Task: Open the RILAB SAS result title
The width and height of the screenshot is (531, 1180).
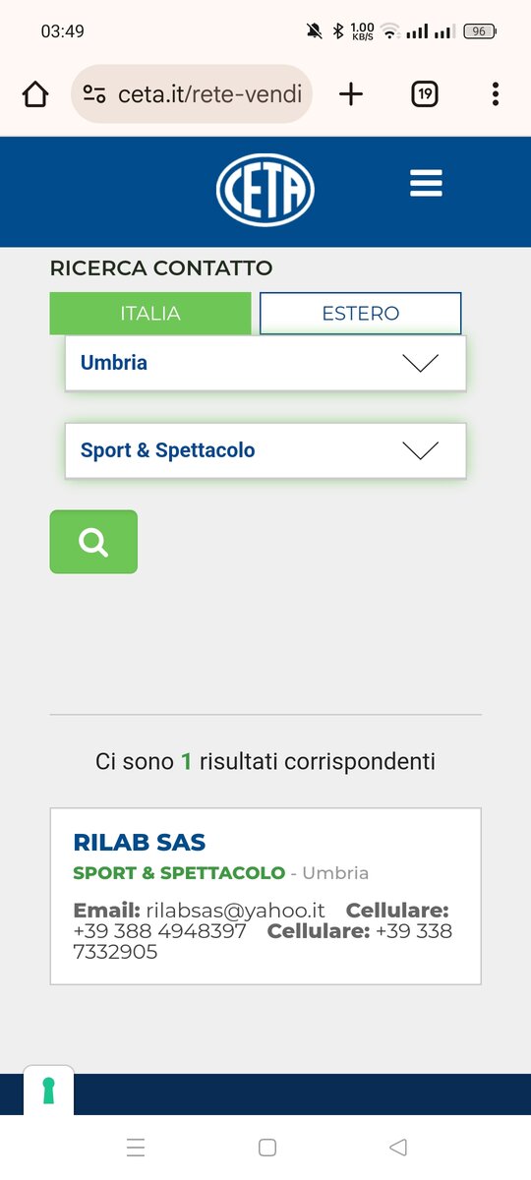Action: [x=140, y=843]
